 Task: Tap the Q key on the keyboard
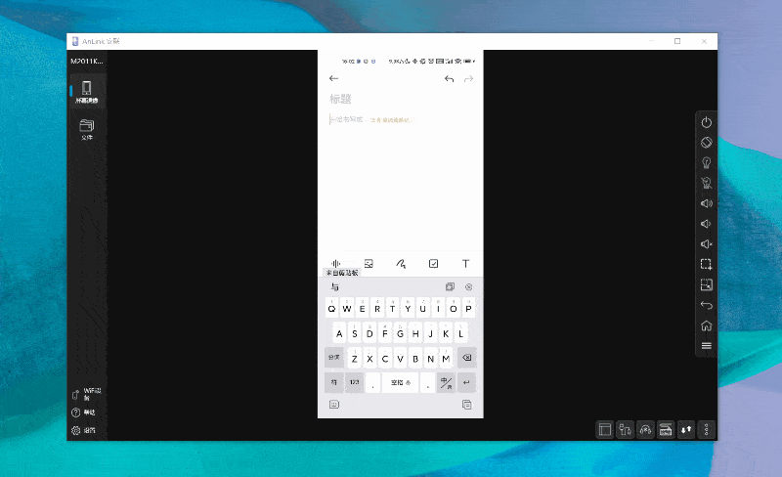(331, 308)
